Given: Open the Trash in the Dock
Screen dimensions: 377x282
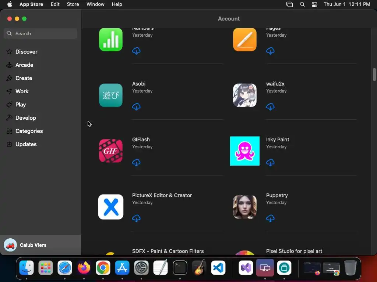Looking at the screenshot, I should 350,268.
